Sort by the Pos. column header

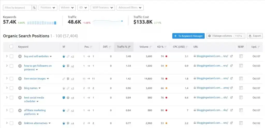click(x=88, y=47)
